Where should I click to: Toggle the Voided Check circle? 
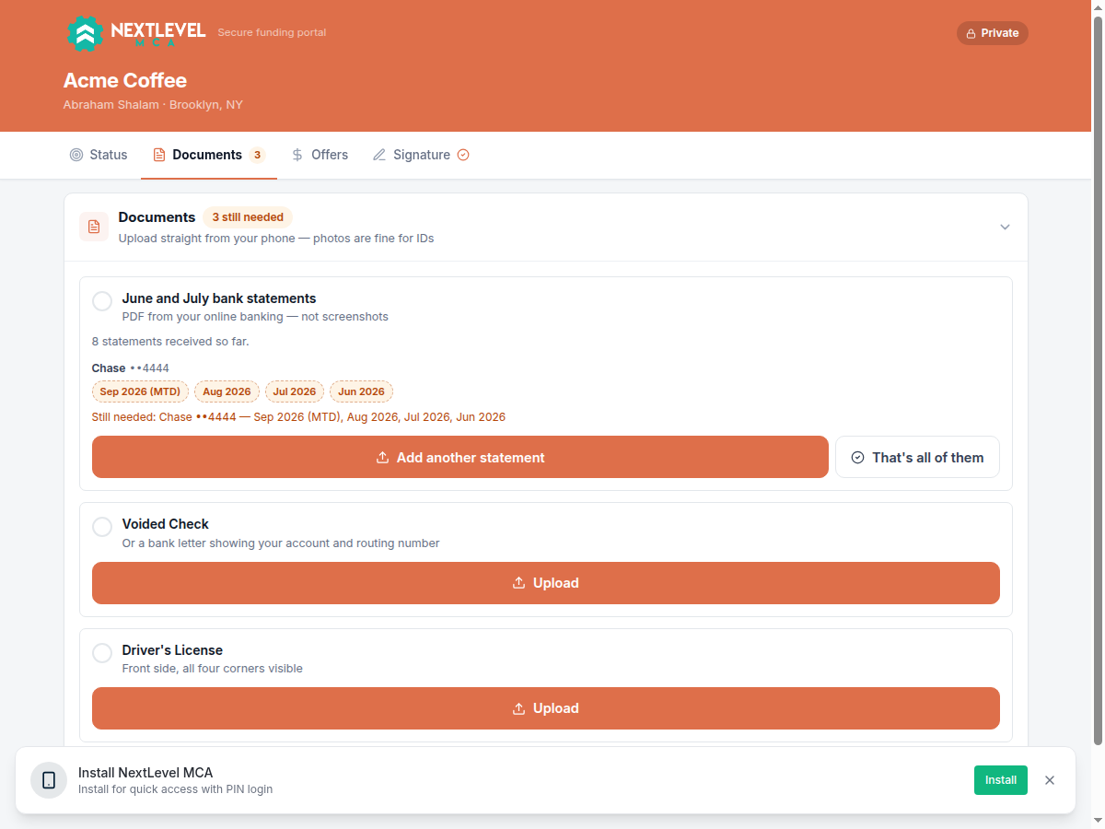(102, 527)
